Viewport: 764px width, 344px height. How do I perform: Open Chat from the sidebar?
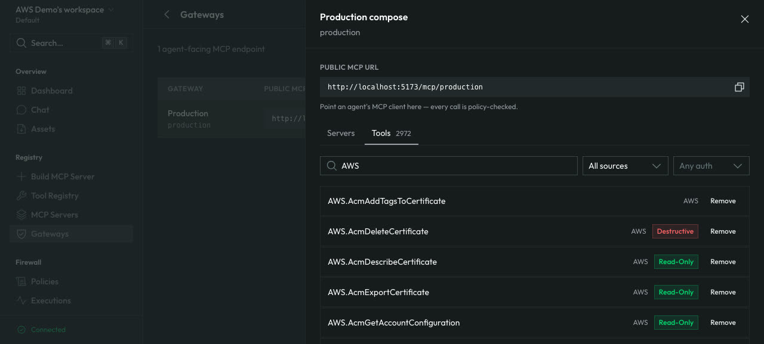71,110
